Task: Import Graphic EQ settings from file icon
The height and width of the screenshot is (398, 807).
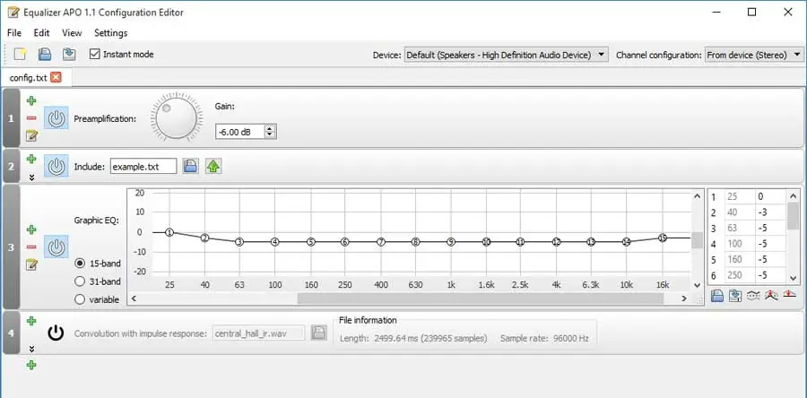Action: pos(717,296)
